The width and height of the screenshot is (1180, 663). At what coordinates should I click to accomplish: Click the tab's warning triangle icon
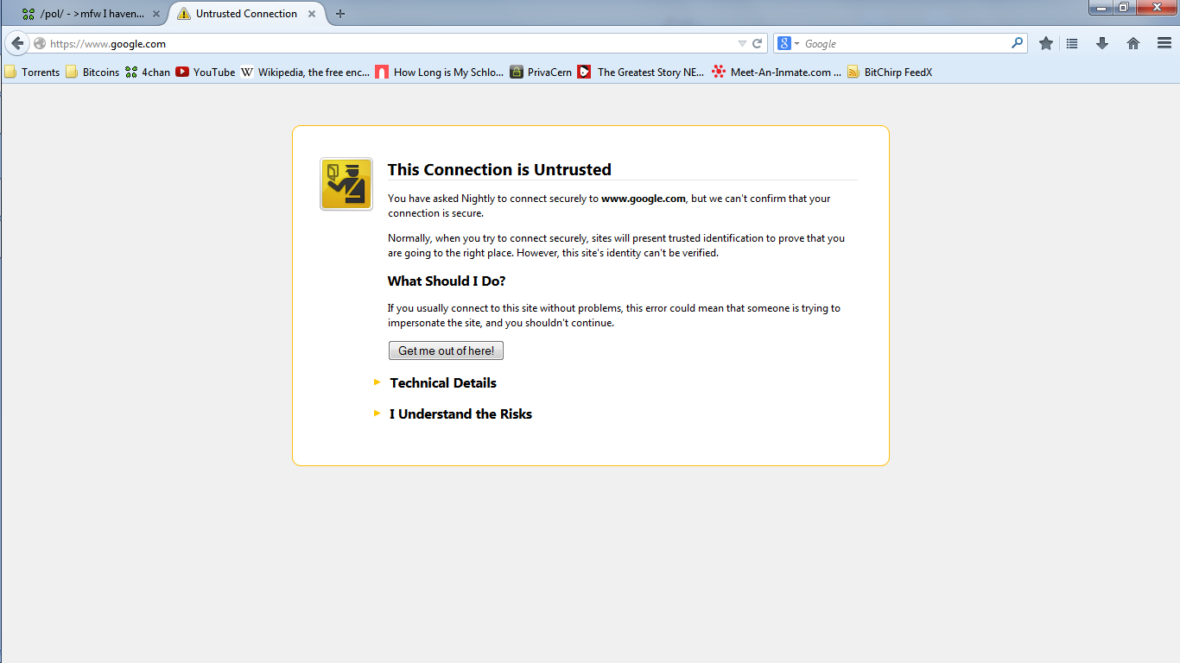pos(184,14)
